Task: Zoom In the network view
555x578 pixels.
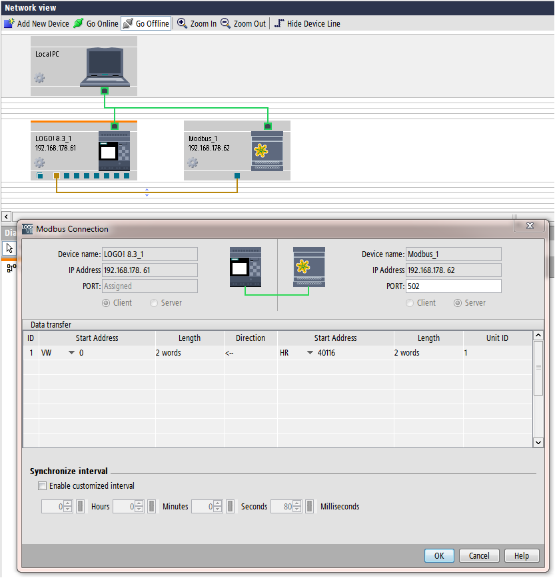Action: tap(197, 23)
